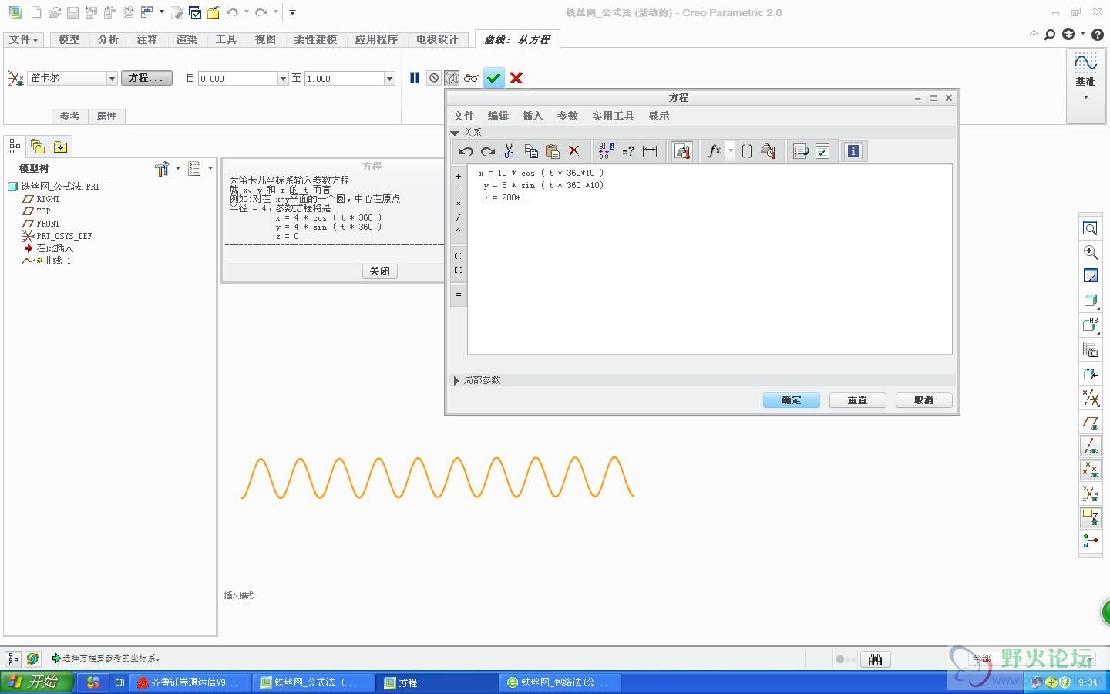1110x694 pixels.
Task: Toggle attached preview mode icon
Action: (452, 78)
